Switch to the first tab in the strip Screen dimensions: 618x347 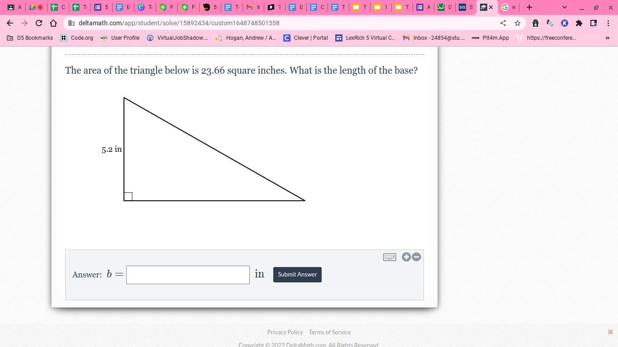coord(14,7)
